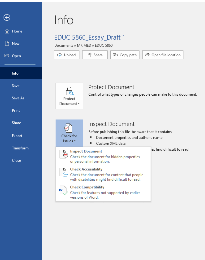Click the document title EDUC 5860_Essay_Draft 1
This screenshot has width=205, height=260.
pos(90,37)
